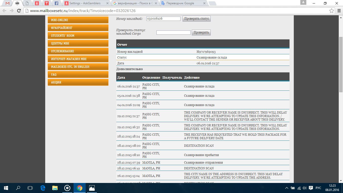
Task: Click the city name incorrect message
Action: (x=233, y=176)
